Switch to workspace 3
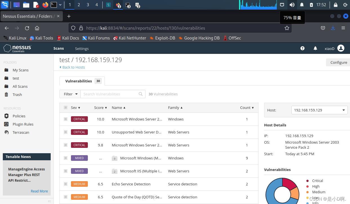Screen dimensions: 350x204 click(88, 5)
